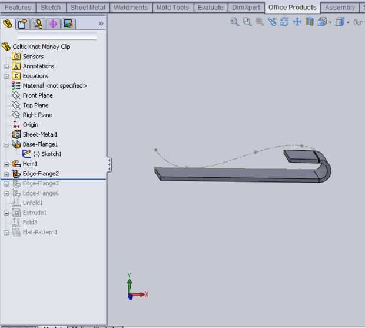The image size is (365, 328).
Task: Select the Celtic Knot Money Clip root node
Action: click(41, 47)
